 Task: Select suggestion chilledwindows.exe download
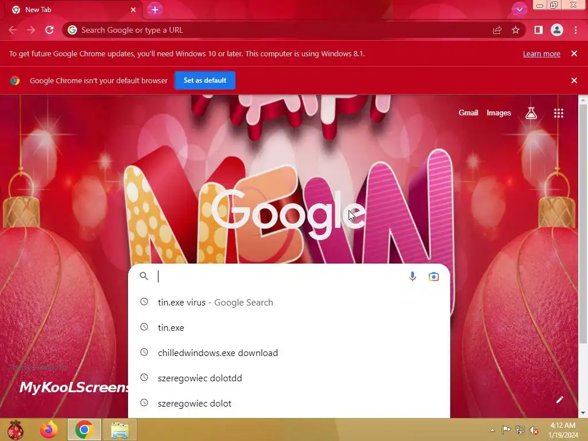[x=289, y=353]
